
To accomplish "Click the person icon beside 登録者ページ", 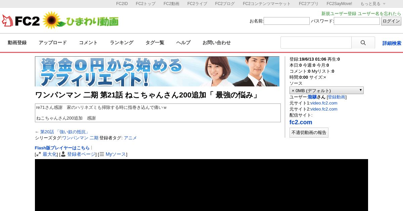I will point(63,154).
